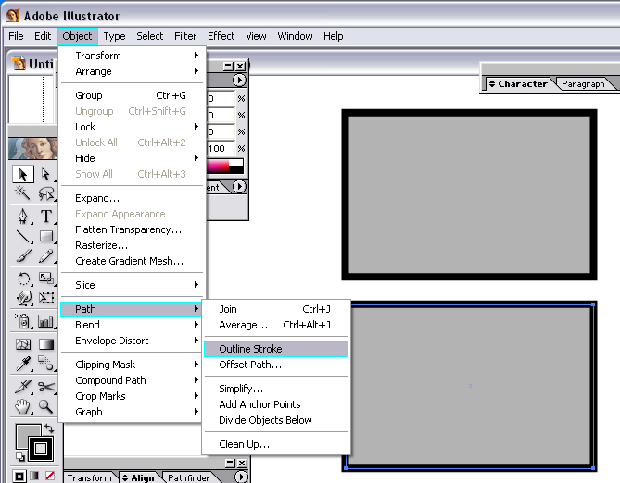The image size is (620, 483).
Task: Expand the Envelope Distort submenu
Action: pos(133,341)
